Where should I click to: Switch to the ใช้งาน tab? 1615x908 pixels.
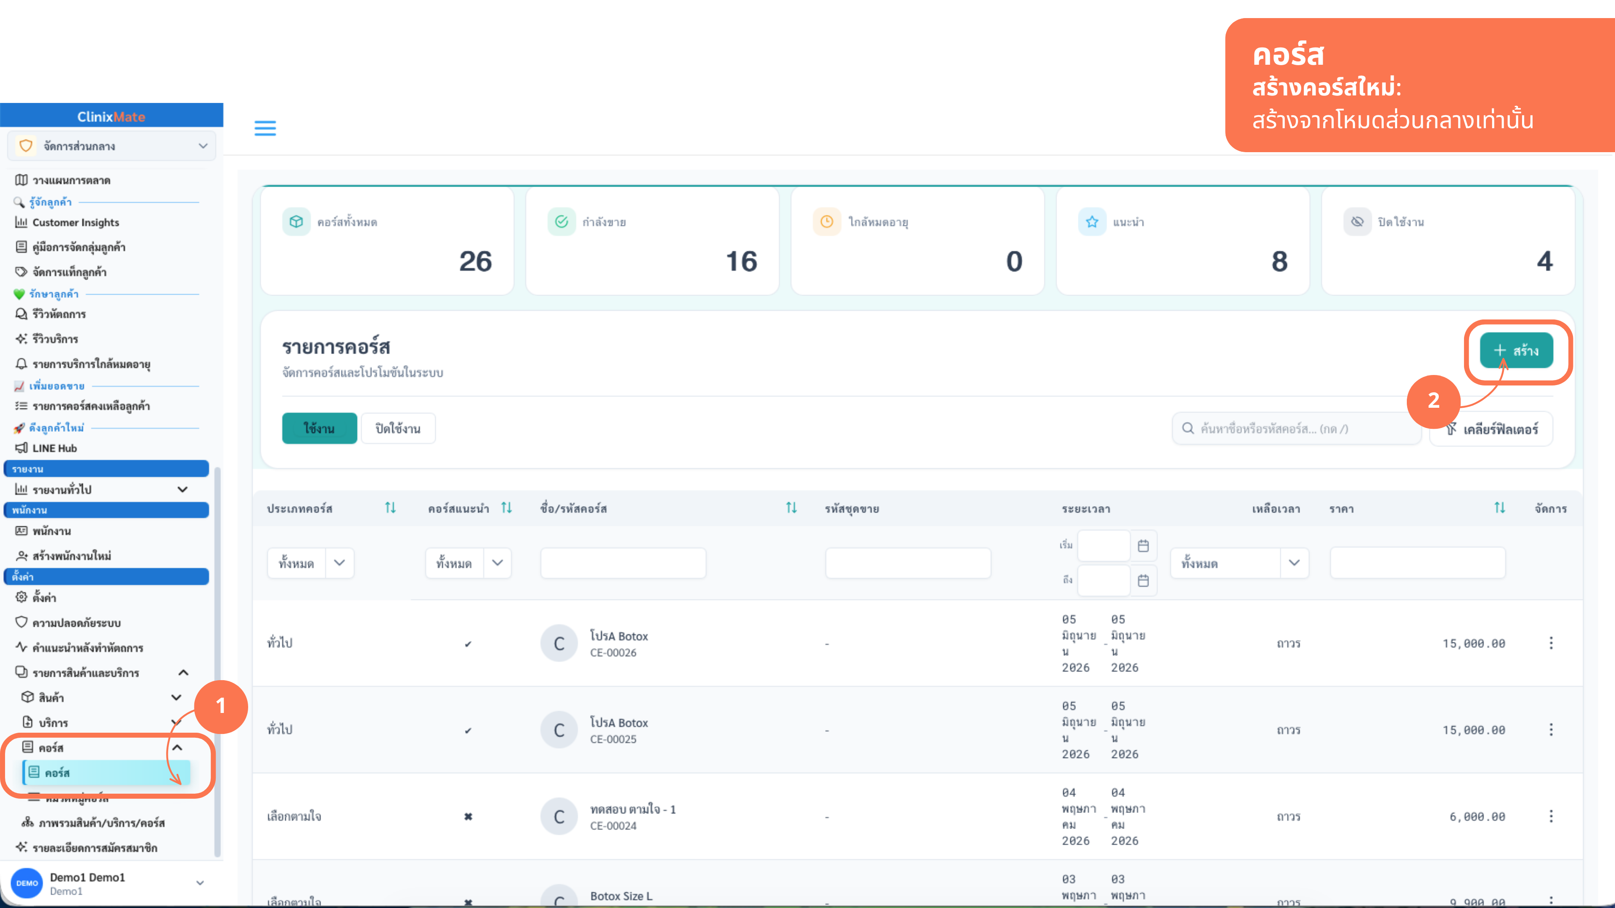coord(319,429)
